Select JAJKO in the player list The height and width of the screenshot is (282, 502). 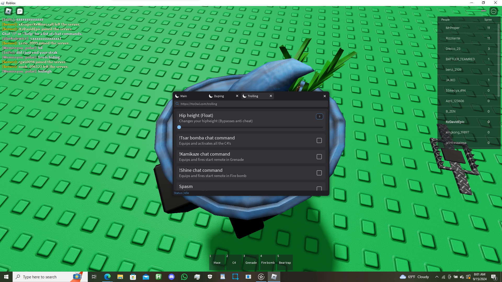tap(467, 80)
